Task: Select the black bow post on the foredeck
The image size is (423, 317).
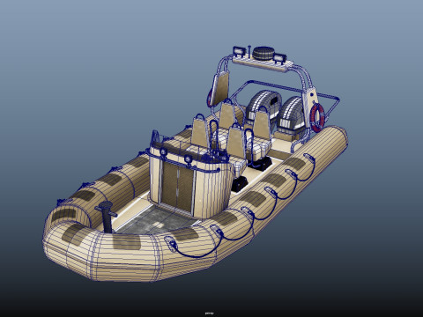Action: pos(106,217)
